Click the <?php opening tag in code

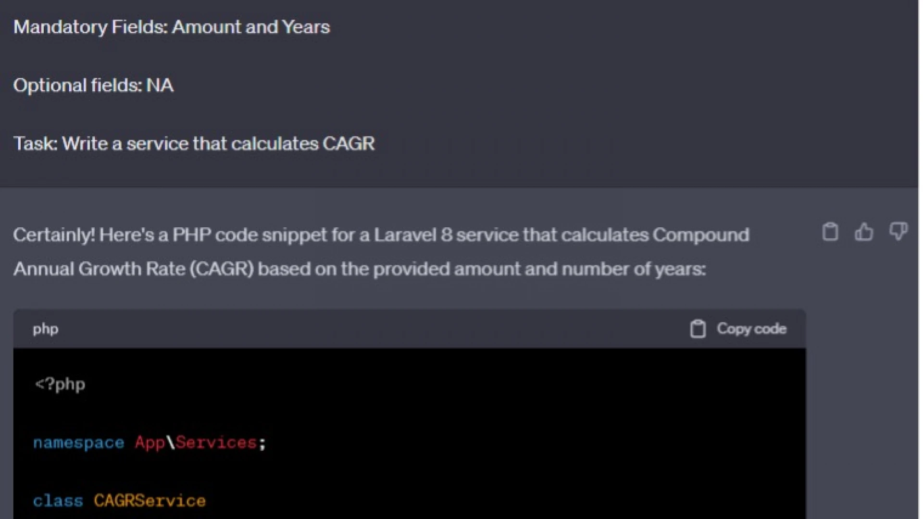click(x=60, y=384)
